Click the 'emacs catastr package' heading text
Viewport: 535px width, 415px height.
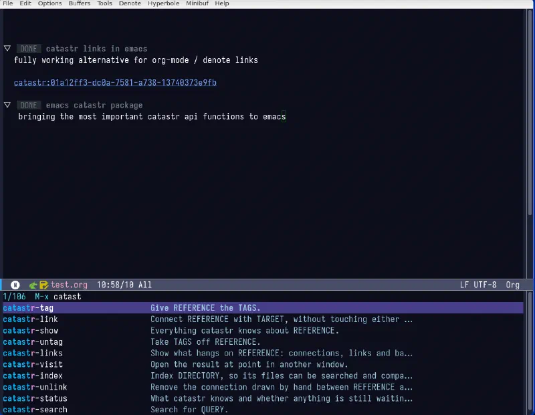pyautogui.click(x=94, y=106)
